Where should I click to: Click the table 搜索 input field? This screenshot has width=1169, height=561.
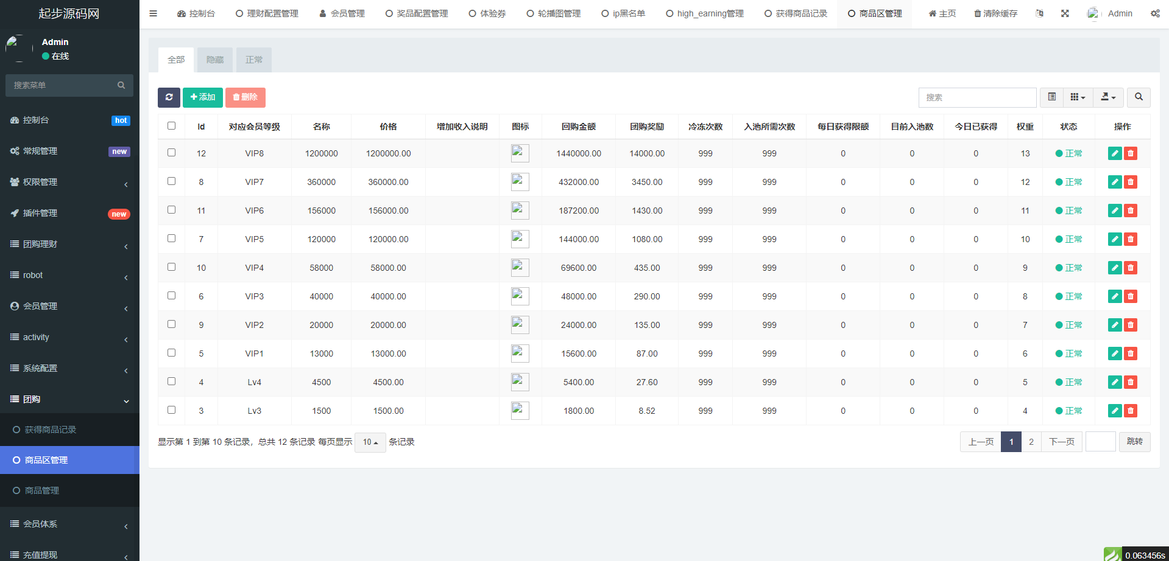(977, 97)
